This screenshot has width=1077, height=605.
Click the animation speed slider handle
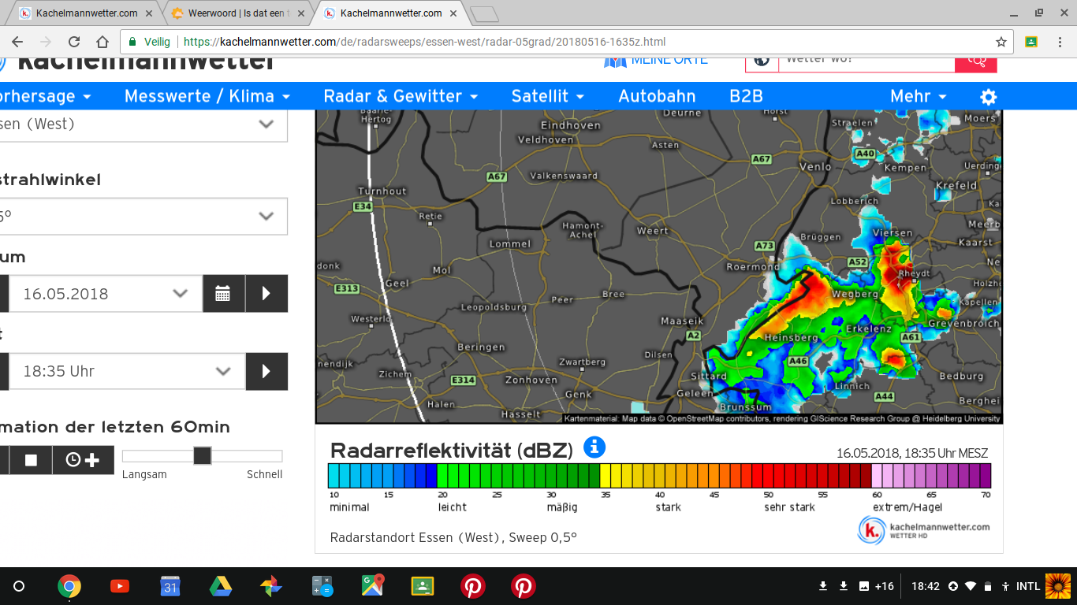point(203,455)
